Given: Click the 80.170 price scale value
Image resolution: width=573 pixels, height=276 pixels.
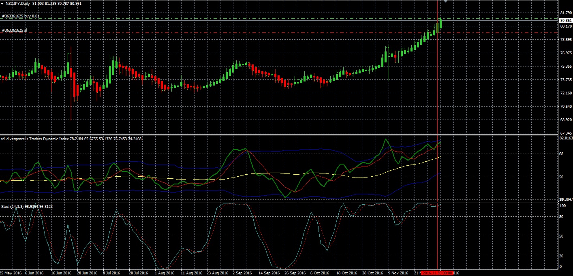Looking at the screenshot, I should click(565, 26).
